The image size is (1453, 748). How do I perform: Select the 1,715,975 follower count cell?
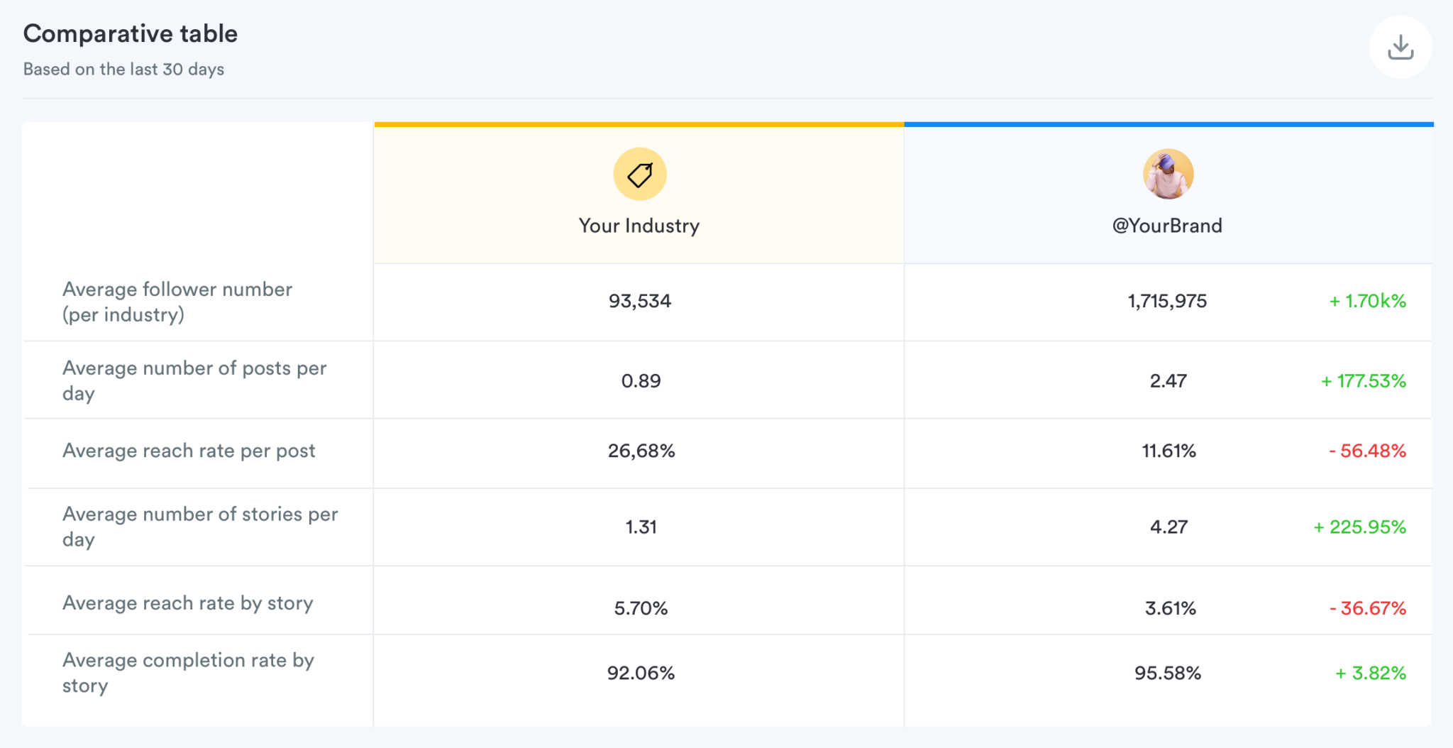[x=1168, y=301]
